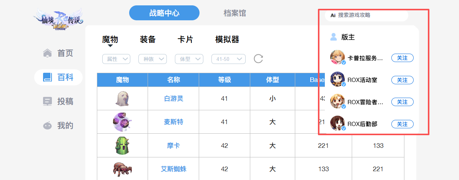Viewport: 459px width, 180px height.
Task: Switch to the 档案馆 tab
Action: point(235,13)
